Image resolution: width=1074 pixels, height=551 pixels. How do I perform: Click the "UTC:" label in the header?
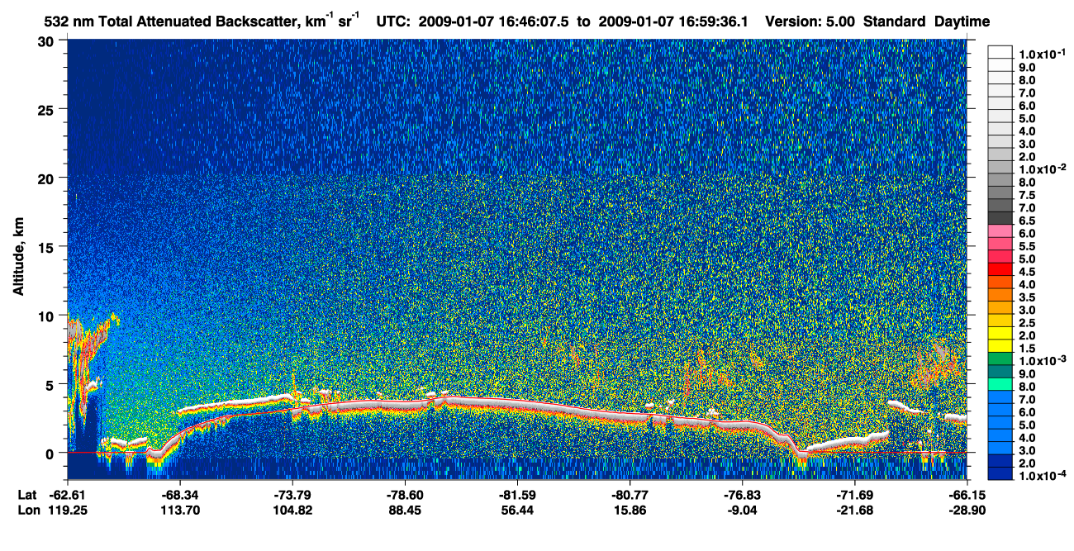coord(395,21)
